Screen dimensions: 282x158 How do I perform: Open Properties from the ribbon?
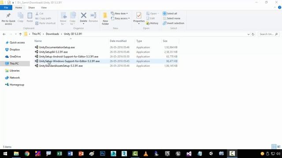[x=139, y=18]
